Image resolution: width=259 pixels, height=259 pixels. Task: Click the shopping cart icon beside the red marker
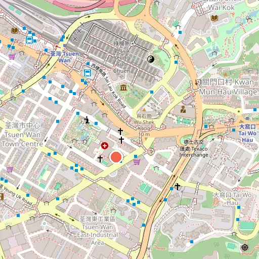(137, 162)
